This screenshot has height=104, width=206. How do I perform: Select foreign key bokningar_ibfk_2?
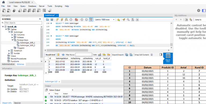point(28,45)
